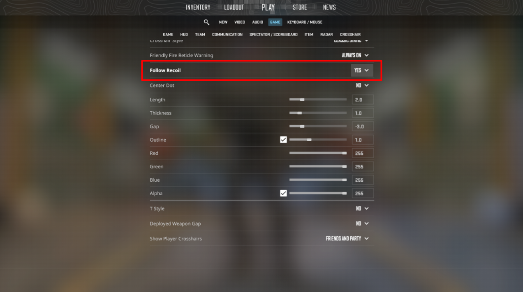Click the Red color slider
The image size is (523, 292).
(318, 153)
